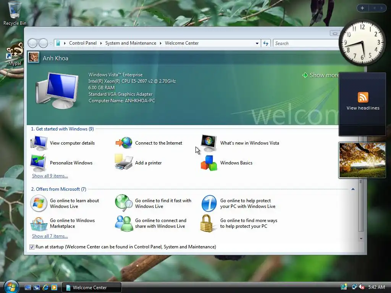
Task: Click the Connect to the Internet globe icon
Action: [x=124, y=143]
